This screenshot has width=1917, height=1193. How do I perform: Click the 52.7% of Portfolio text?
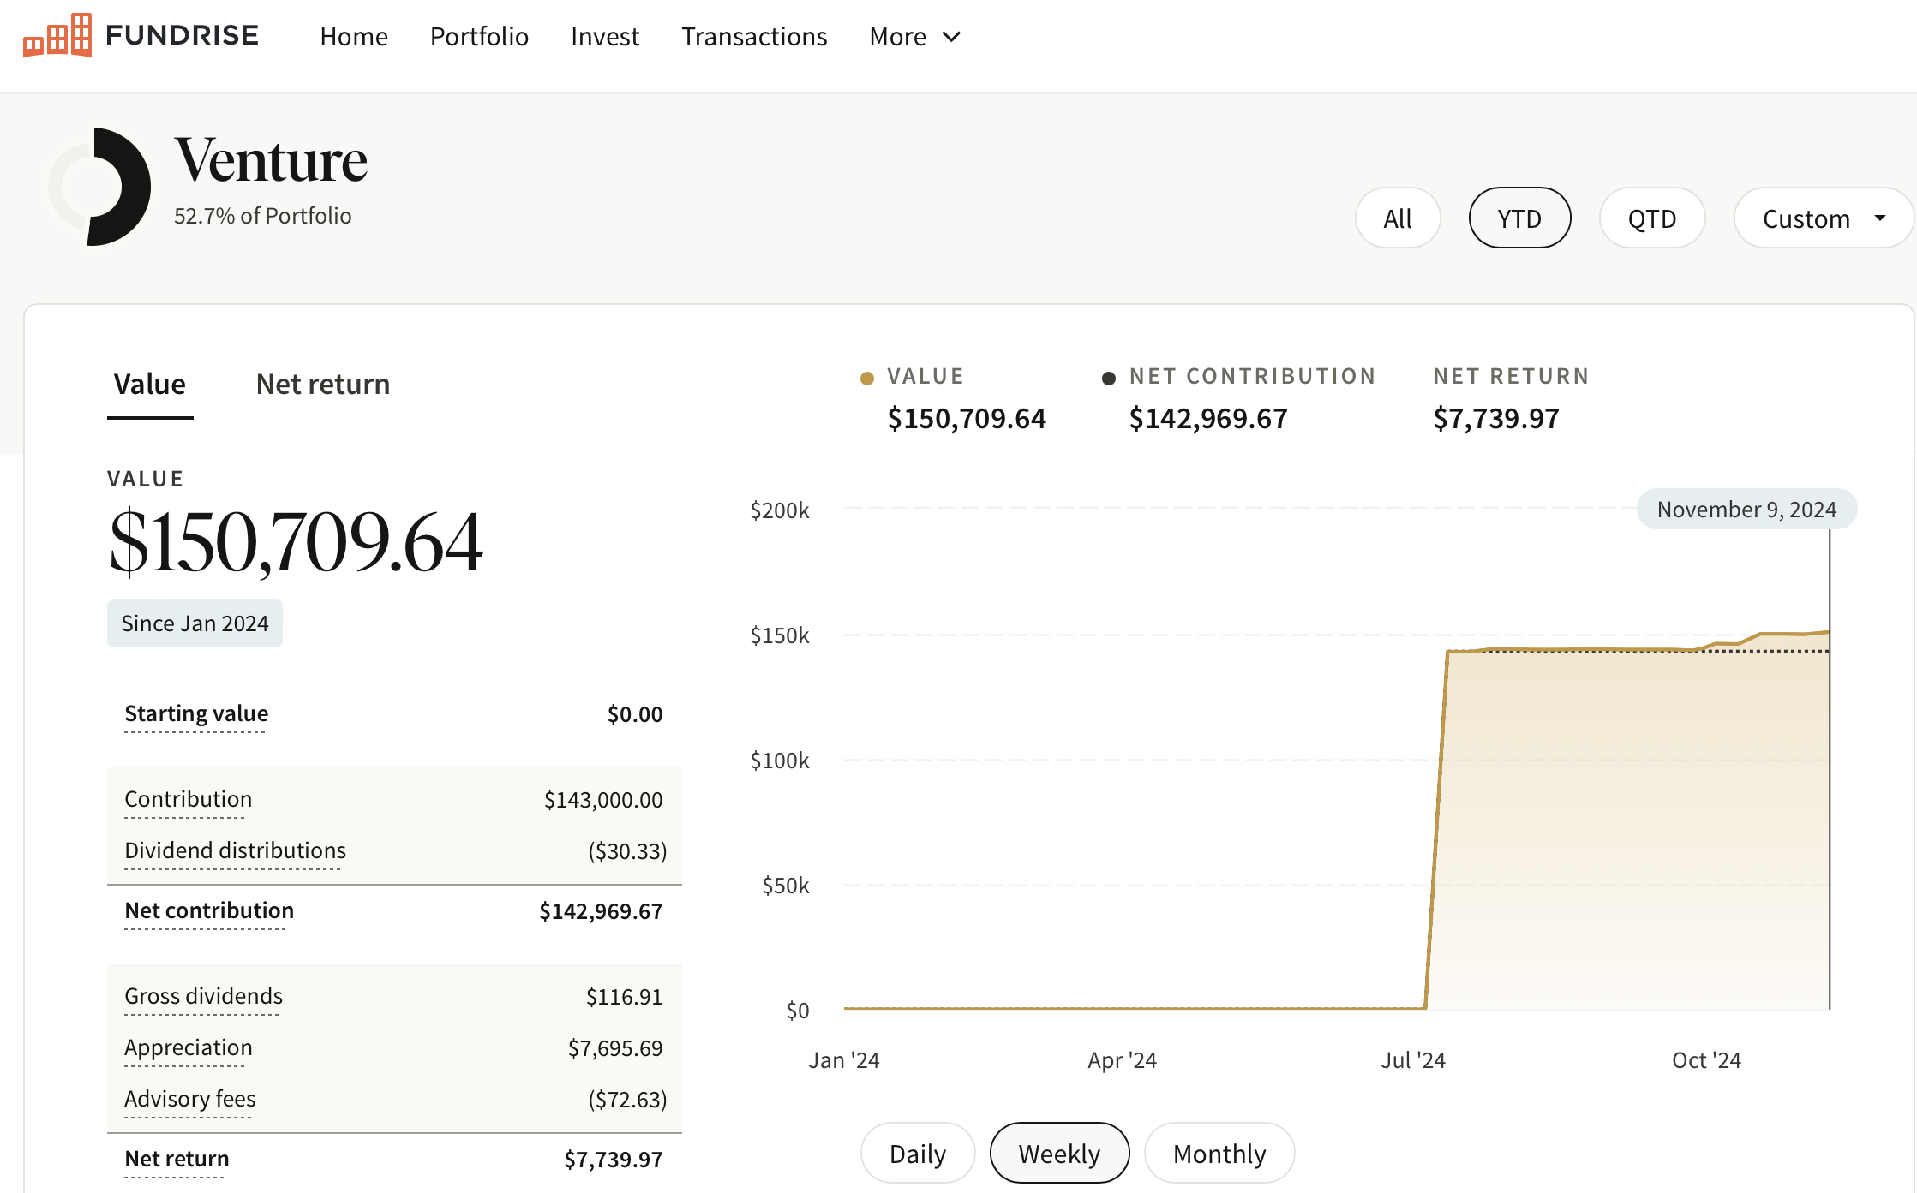(262, 216)
